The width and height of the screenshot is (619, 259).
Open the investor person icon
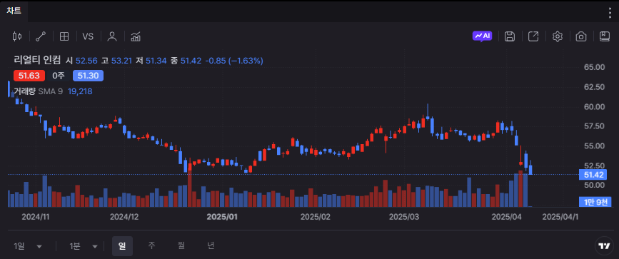click(112, 36)
